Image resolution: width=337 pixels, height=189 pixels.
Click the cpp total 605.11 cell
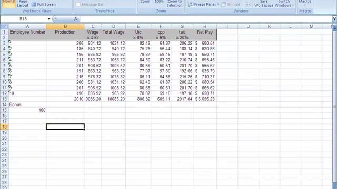tap(161, 99)
